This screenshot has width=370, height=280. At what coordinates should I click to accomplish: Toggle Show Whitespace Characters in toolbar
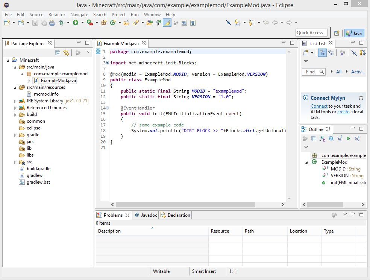click(193, 23)
